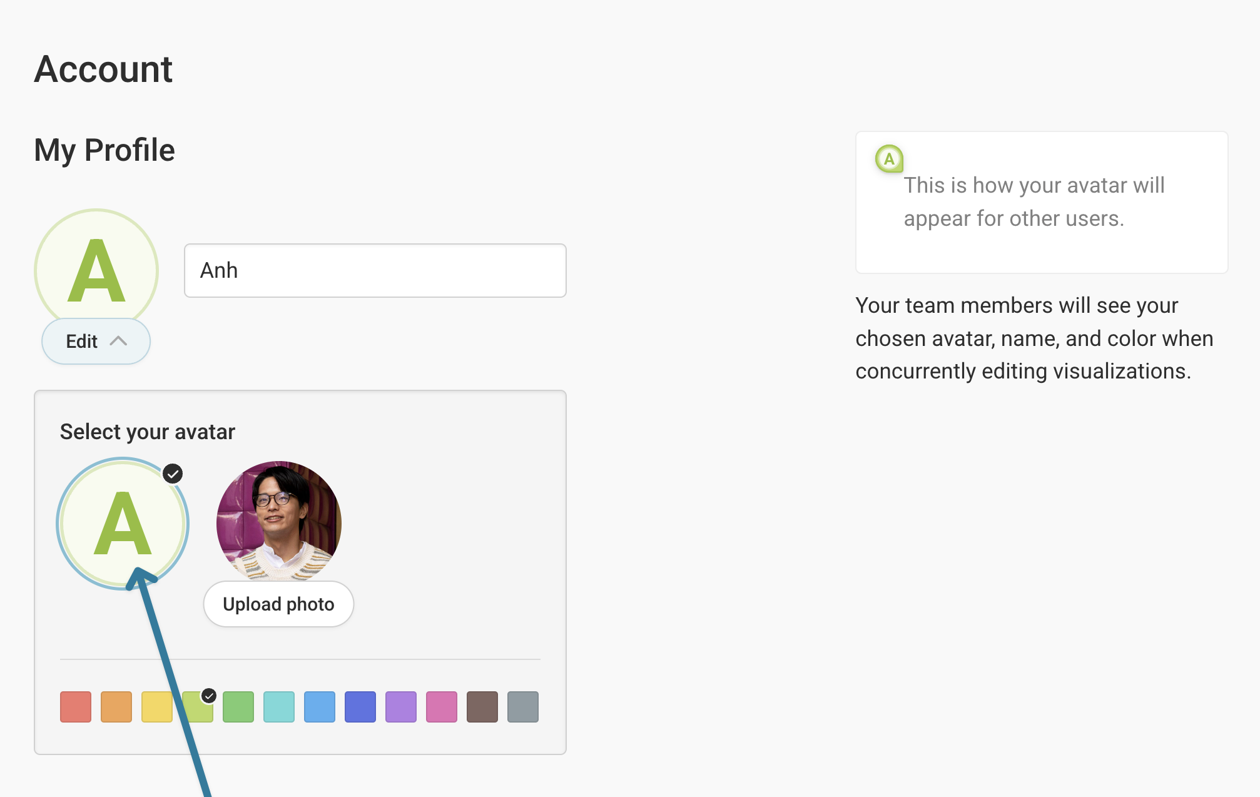
Task: Click the small avatar preview icon
Action: pos(889,158)
